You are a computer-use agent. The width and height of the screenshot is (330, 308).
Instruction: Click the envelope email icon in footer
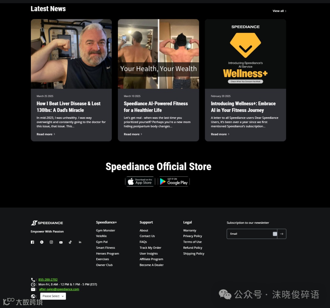click(33, 289)
